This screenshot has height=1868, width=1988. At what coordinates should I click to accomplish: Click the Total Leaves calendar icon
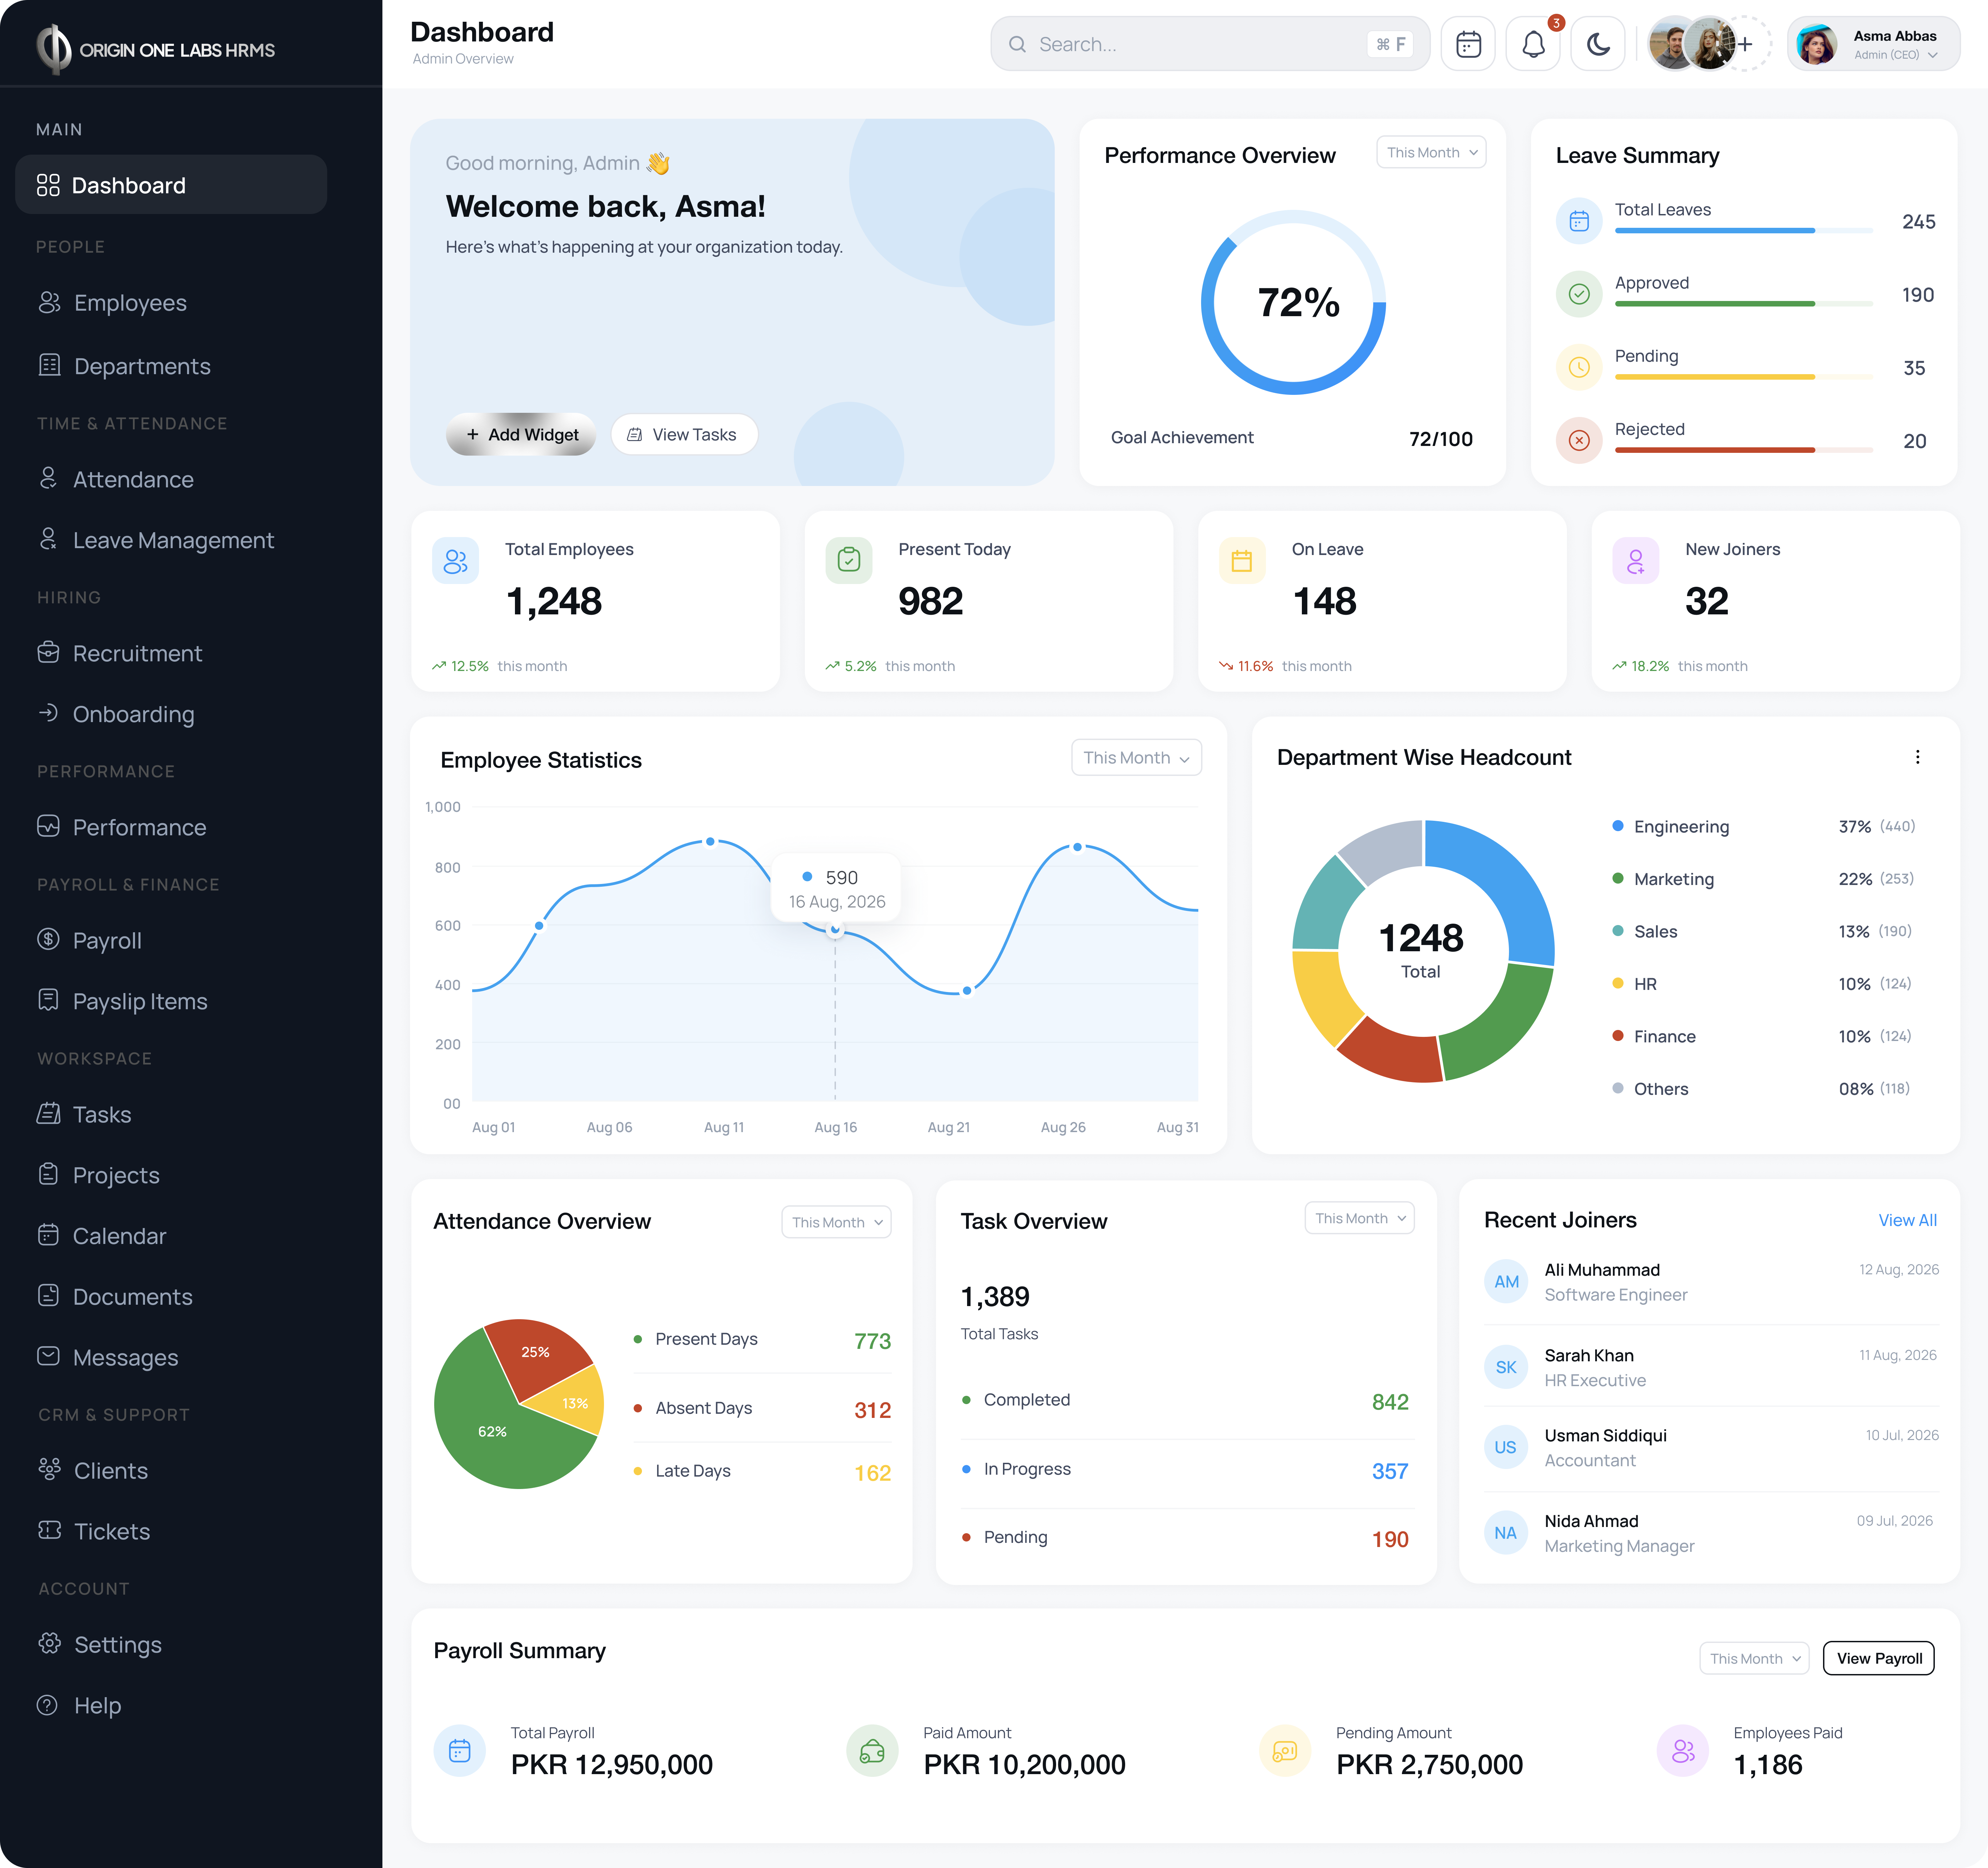[x=1579, y=221]
